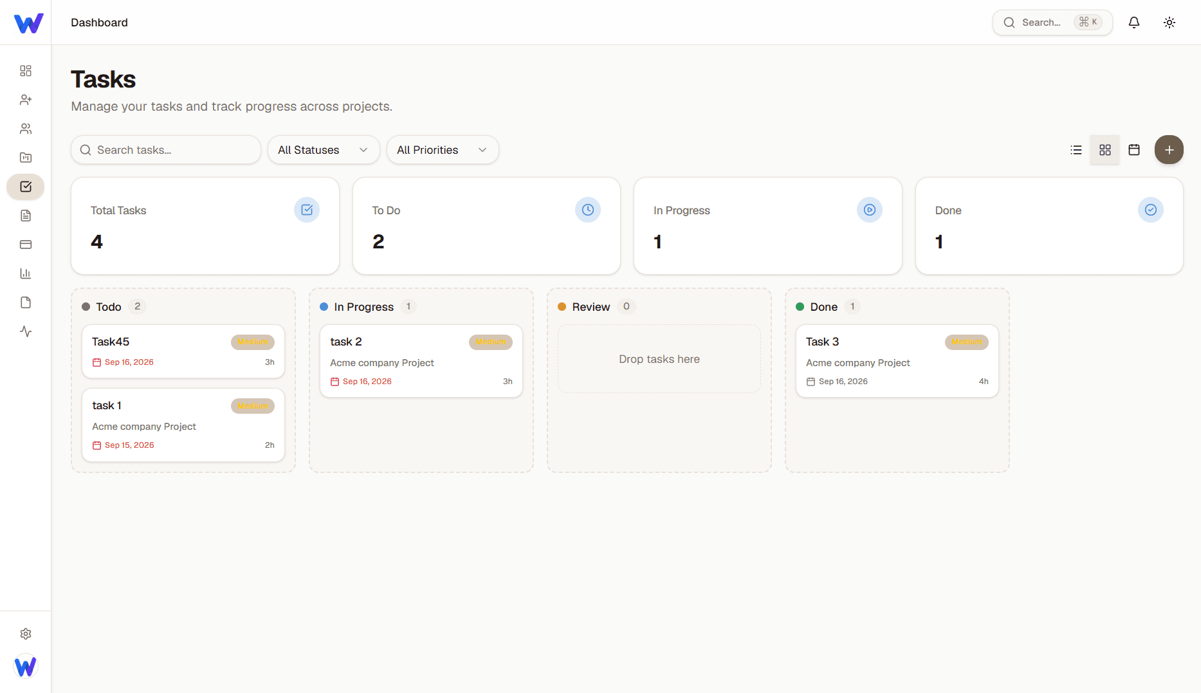Click the To Do clock icon
The width and height of the screenshot is (1201, 693).
point(588,210)
